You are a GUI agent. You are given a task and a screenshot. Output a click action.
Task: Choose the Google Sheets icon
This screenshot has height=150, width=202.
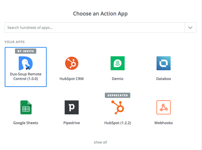[26, 107]
